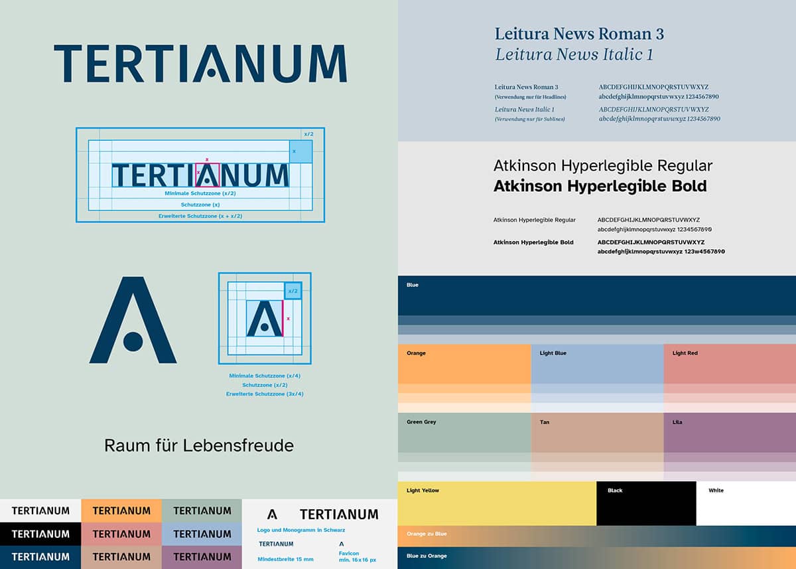The height and width of the screenshot is (569, 796).
Task: Pick the Tan color swatch
Action: pyautogui.click(x=597, y=433)
